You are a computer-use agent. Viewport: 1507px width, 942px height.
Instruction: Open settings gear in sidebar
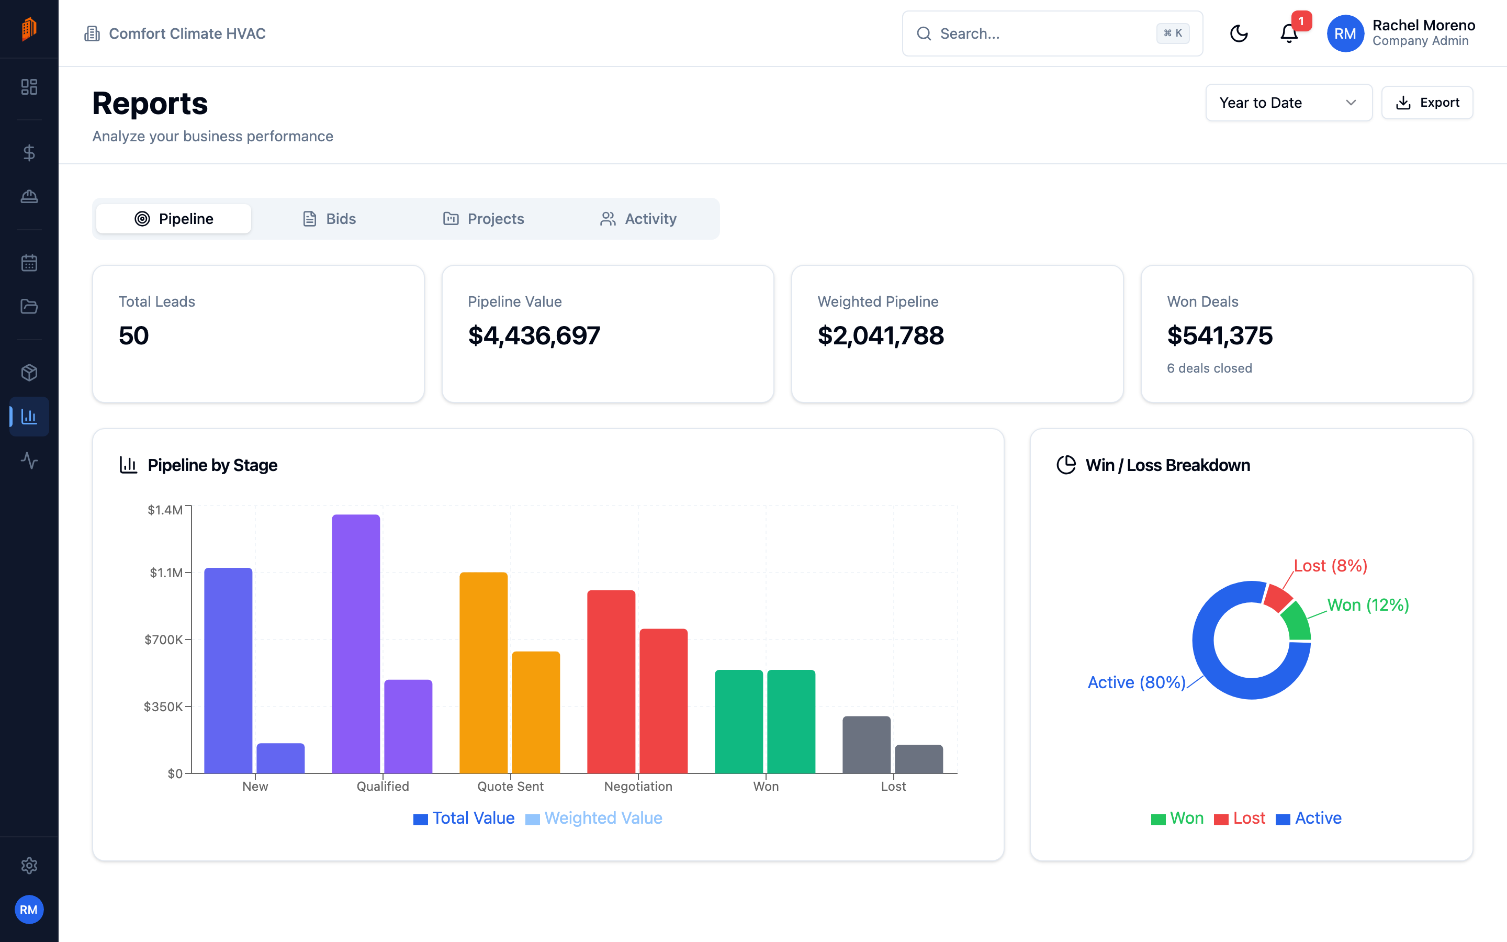click(x=29, y=866)
